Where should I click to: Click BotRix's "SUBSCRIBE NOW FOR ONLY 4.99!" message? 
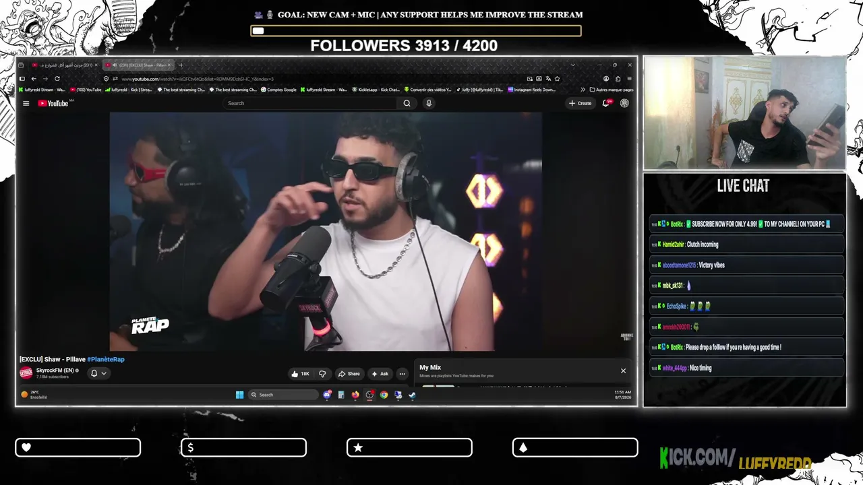pyautogui.click(x=746, y=224)
